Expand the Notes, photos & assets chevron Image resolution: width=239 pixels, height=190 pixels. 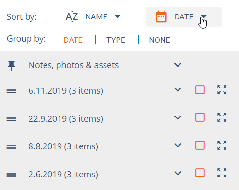178,65
